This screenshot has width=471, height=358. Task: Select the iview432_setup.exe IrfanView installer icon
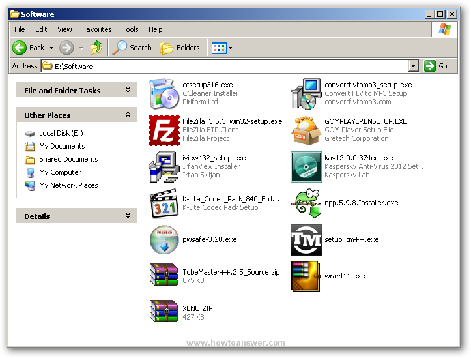(164, 167)
